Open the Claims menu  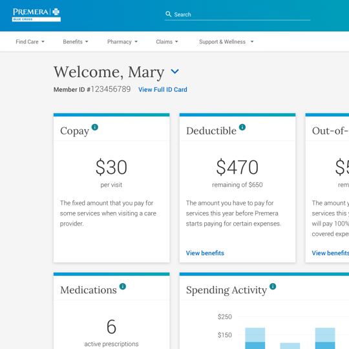click(x=167, y=41)
